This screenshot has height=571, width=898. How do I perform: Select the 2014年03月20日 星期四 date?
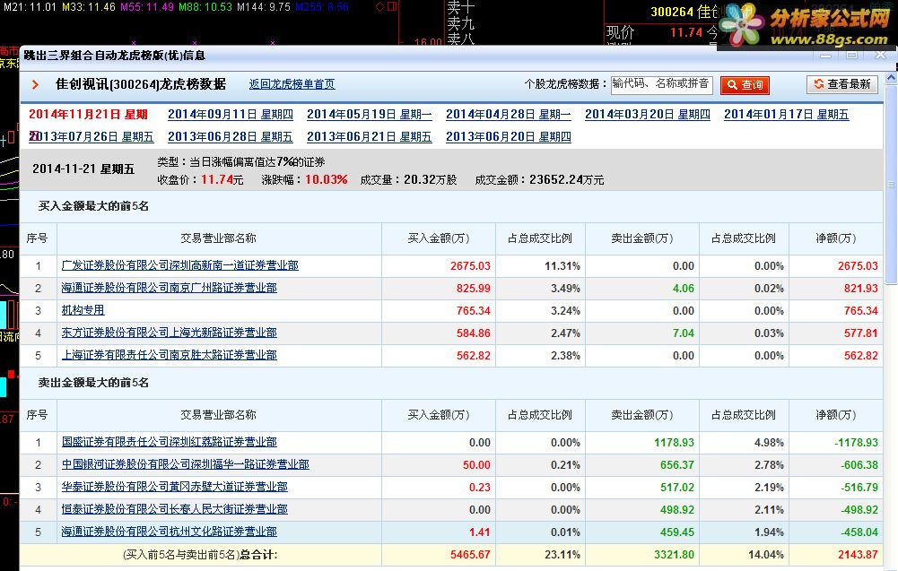tap(648, 115)
